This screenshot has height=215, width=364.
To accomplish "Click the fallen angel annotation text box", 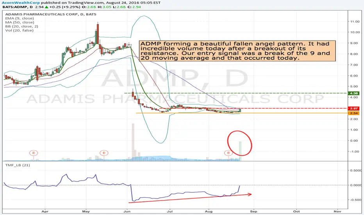I will [237, 51].
